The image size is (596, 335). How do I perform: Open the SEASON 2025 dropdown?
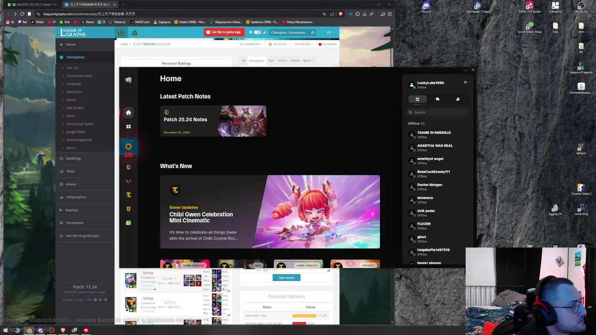tap(304, 44)
